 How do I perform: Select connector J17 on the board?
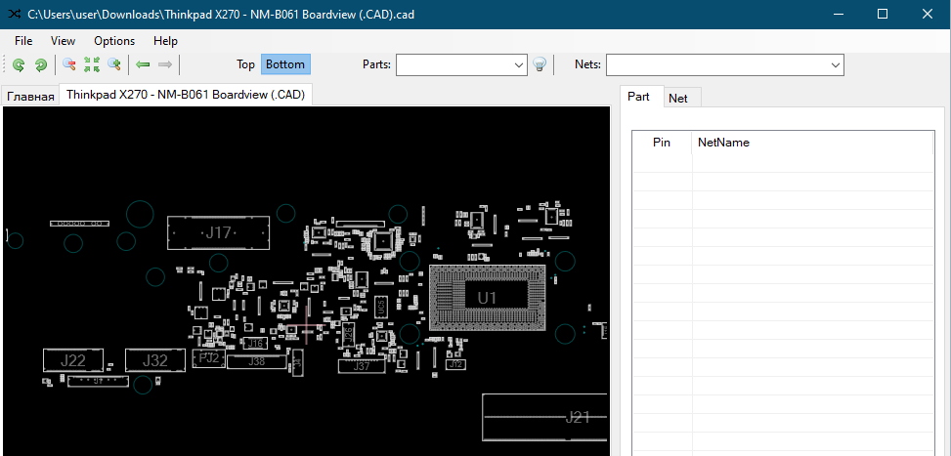[x=218, y=232]
